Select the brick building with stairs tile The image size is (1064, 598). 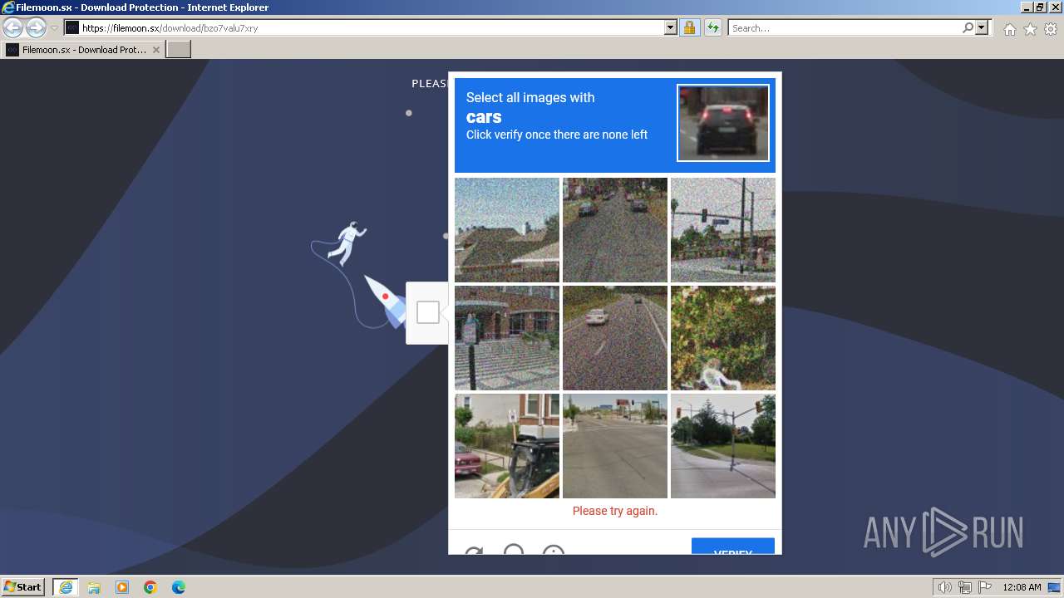point(507,338)
